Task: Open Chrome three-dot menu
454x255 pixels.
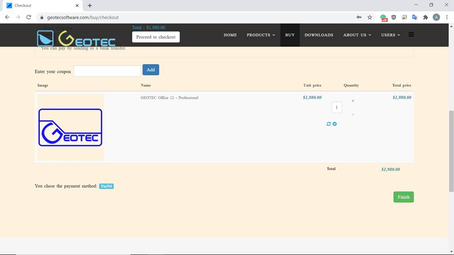Action: click(x=447, y=18)
